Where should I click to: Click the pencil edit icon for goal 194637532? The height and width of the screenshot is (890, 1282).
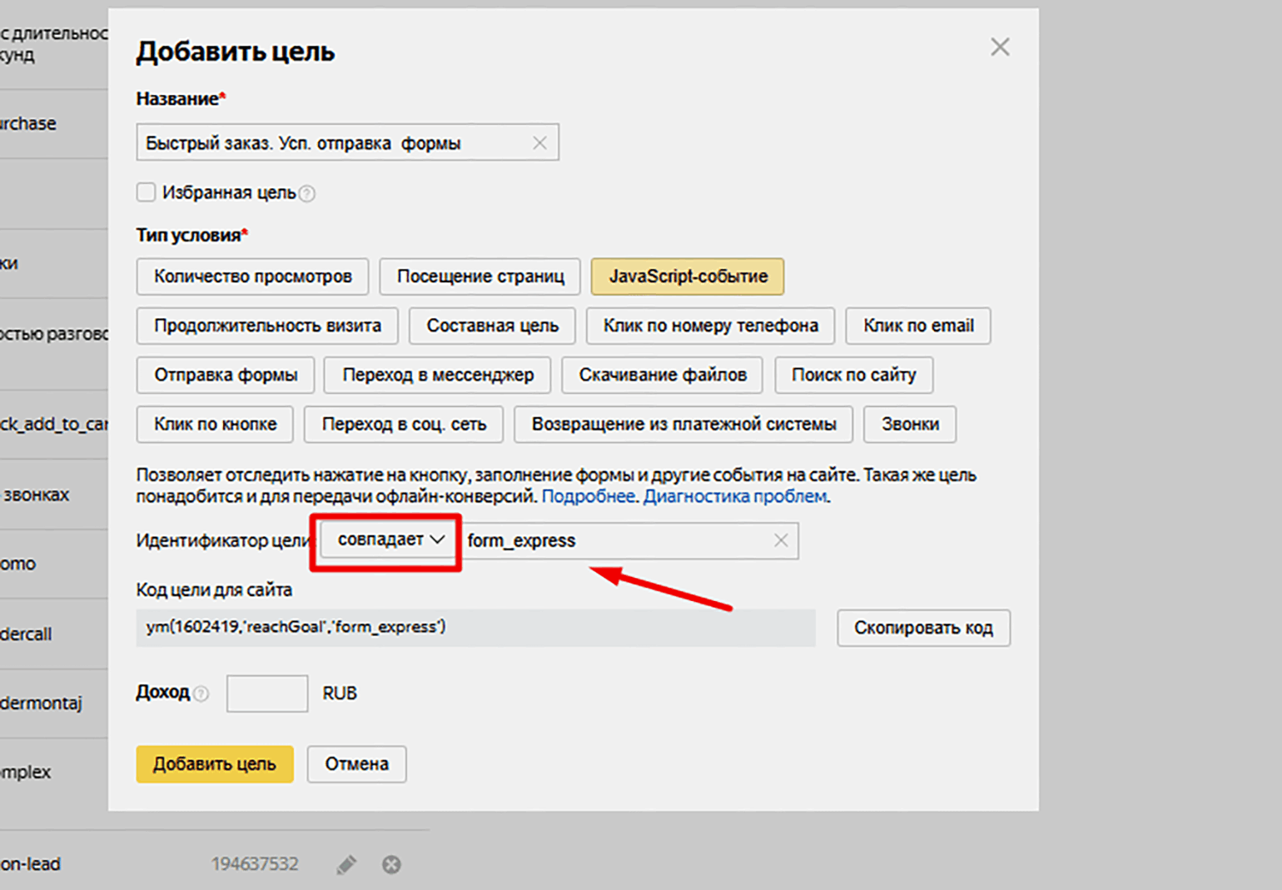pos(346,865)
